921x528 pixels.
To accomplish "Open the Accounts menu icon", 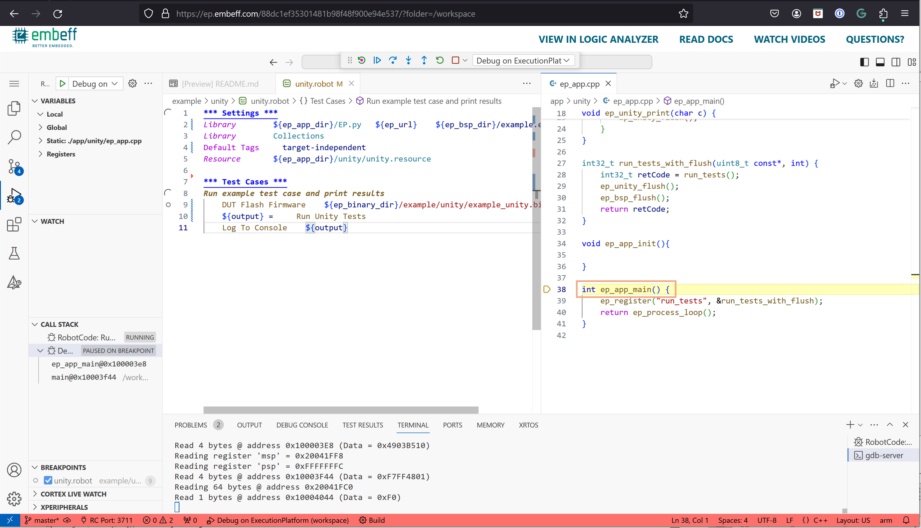I will (x=14, y=470).
